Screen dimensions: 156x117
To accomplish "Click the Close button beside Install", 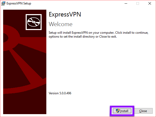I will (x=143, y=111).
